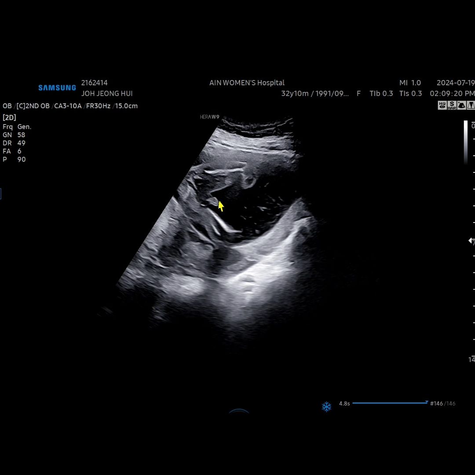The image size is (475, 475).
Task: Click the OB application label
Action: 7,106
